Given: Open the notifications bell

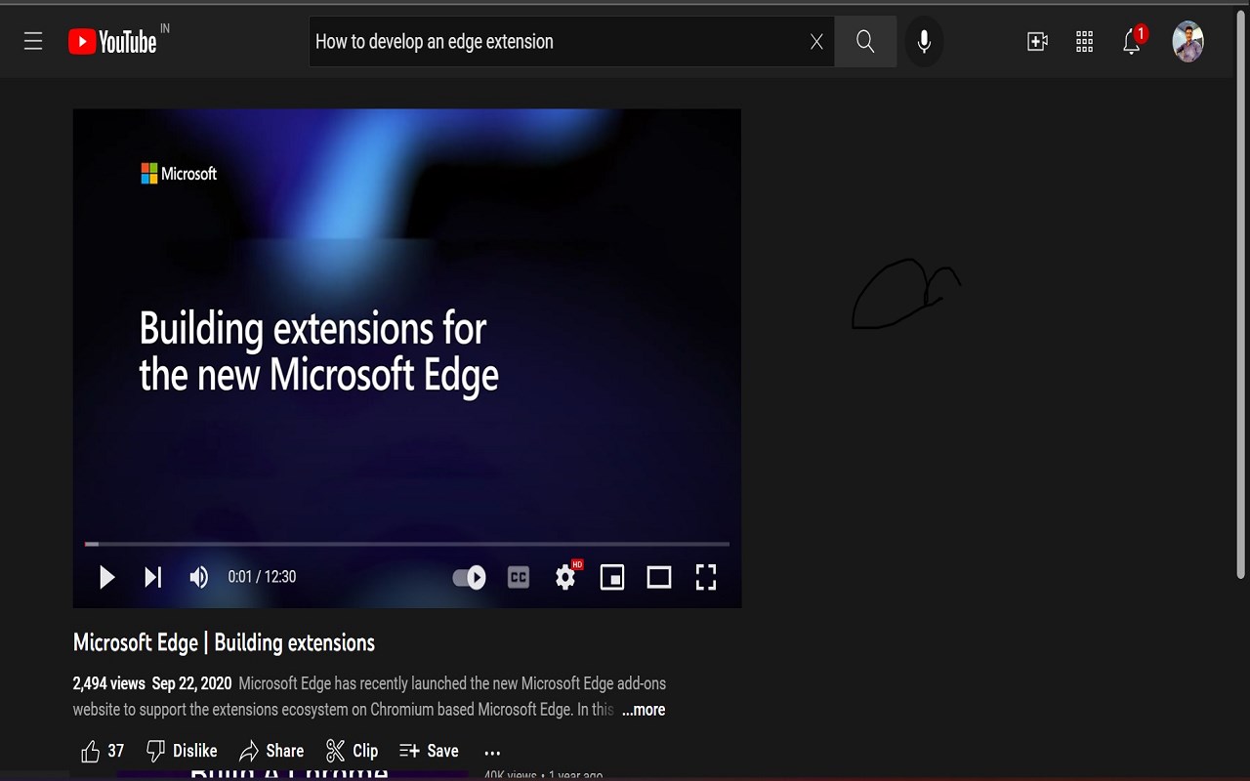Looking at the screenshot, I should click(1132, 41).
